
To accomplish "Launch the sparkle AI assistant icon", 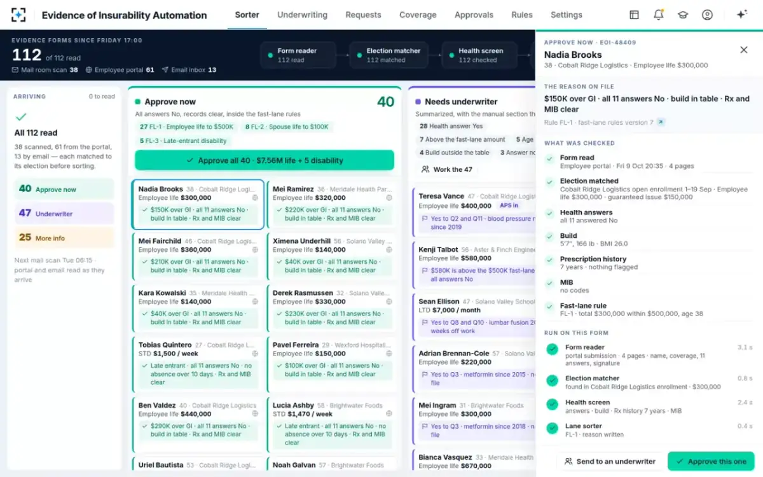I will pos(741,15).
